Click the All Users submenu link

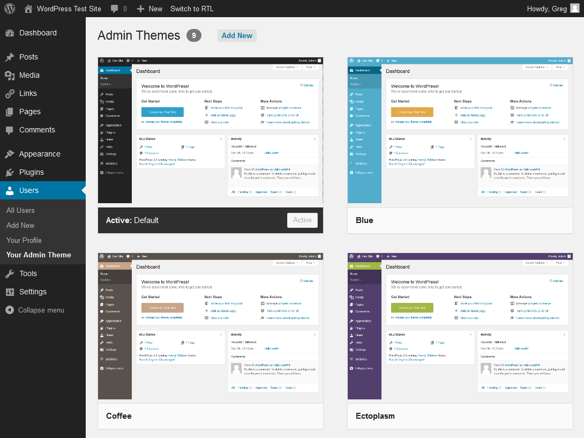pos(20,211)
